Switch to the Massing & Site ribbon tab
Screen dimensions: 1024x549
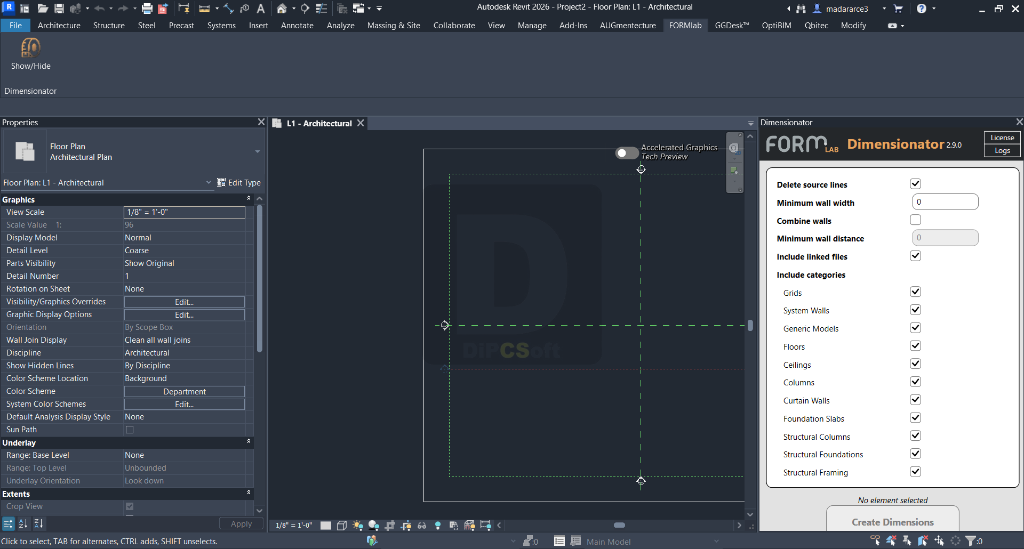[x=394, y=26]
